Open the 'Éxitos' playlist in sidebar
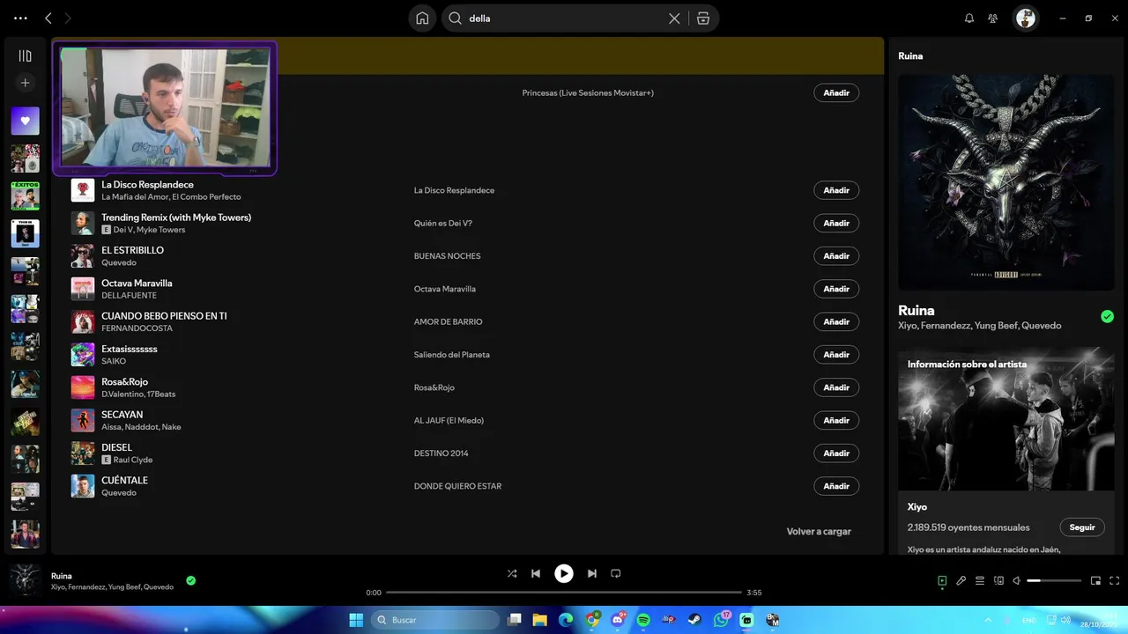The image size is (1128, 634). coord(25,195)
